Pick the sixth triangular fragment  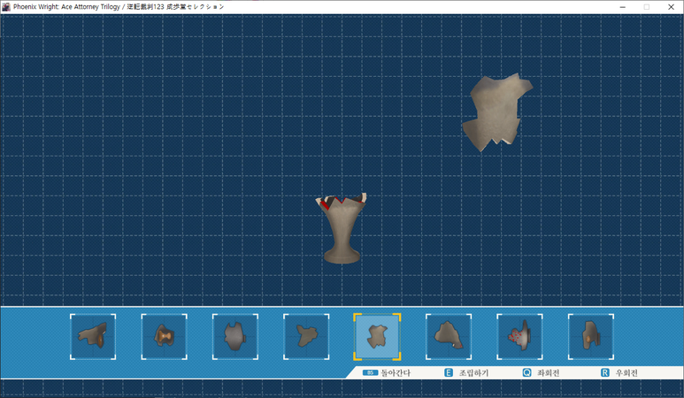pos(449,337)
